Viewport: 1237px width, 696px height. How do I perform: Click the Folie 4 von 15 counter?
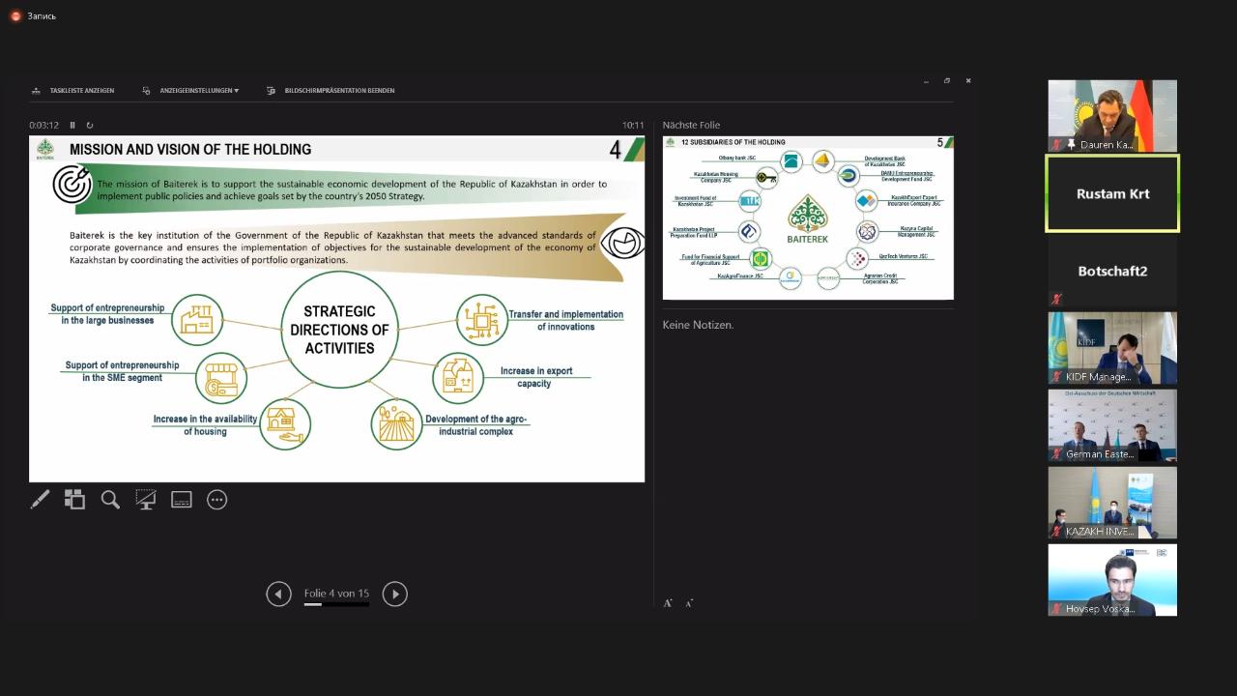[x=336, y=594]
